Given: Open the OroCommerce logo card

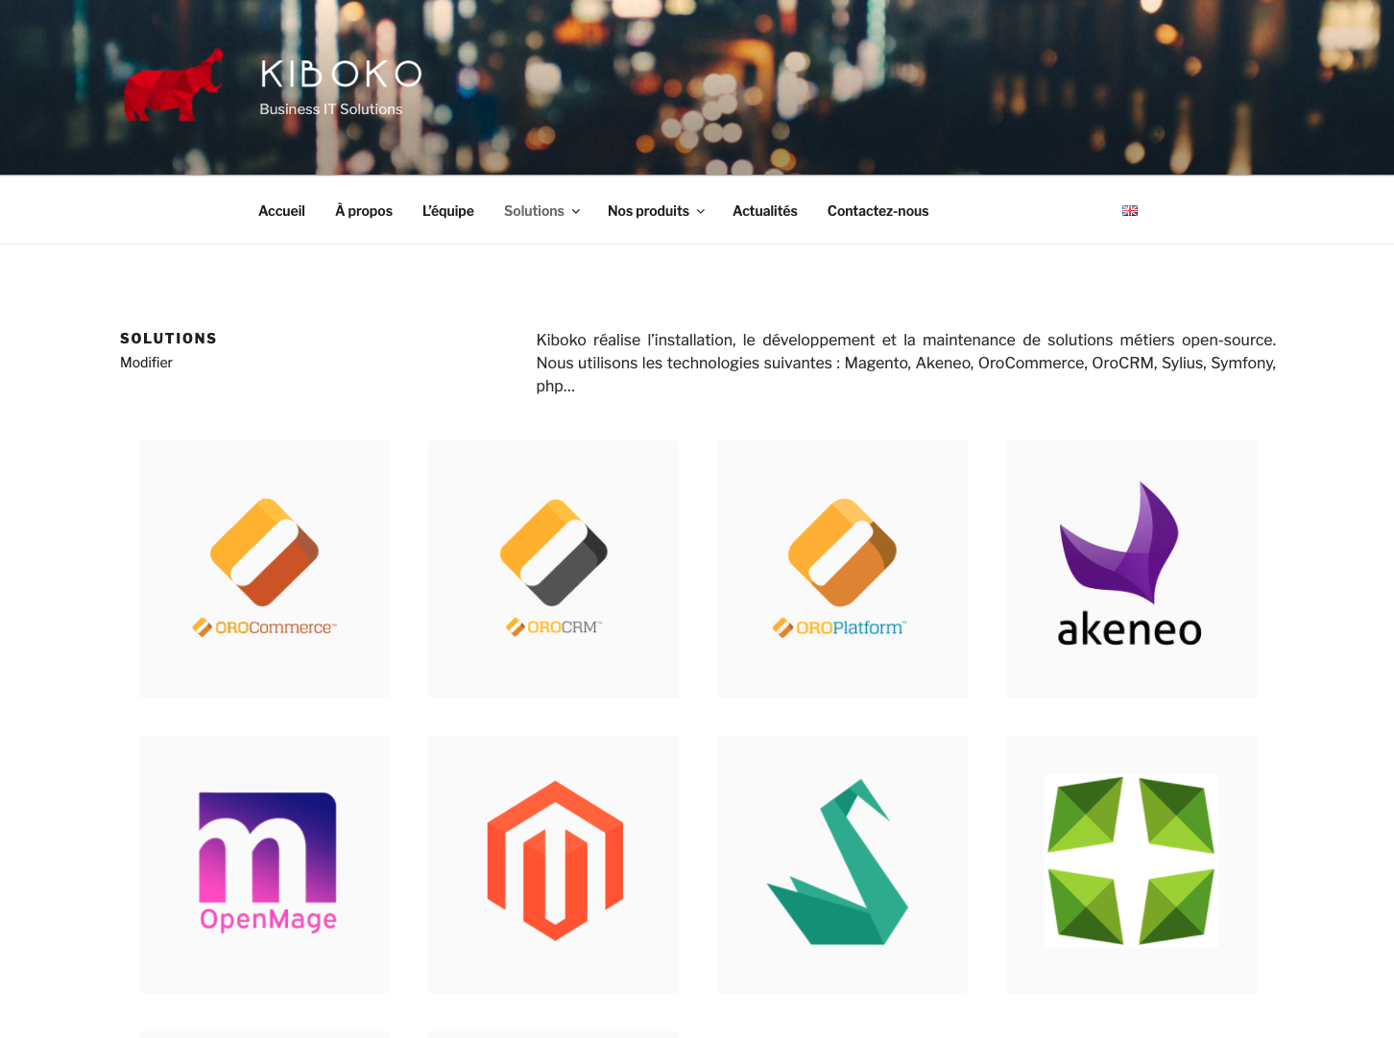Looking at the screenshot, I should pyautogui.click(x=264, y=569).
